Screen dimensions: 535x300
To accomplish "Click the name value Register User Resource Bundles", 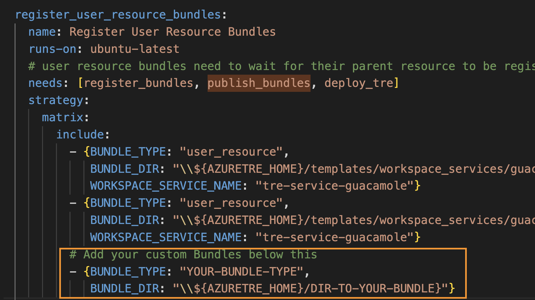I will (x=172, y=31).
